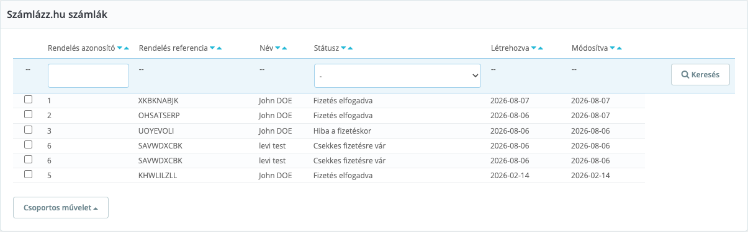Focus the Rendelés azonosító filter input

[88, 75]
